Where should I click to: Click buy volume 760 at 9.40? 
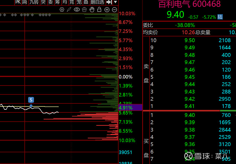tap(226, 115)
